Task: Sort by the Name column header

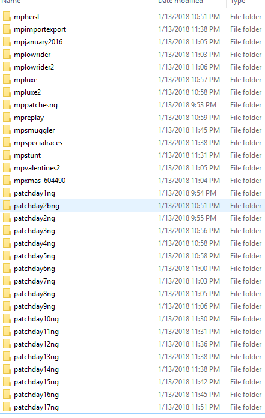Action: (11, 1)
